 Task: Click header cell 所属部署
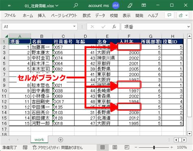click(151, 42)
